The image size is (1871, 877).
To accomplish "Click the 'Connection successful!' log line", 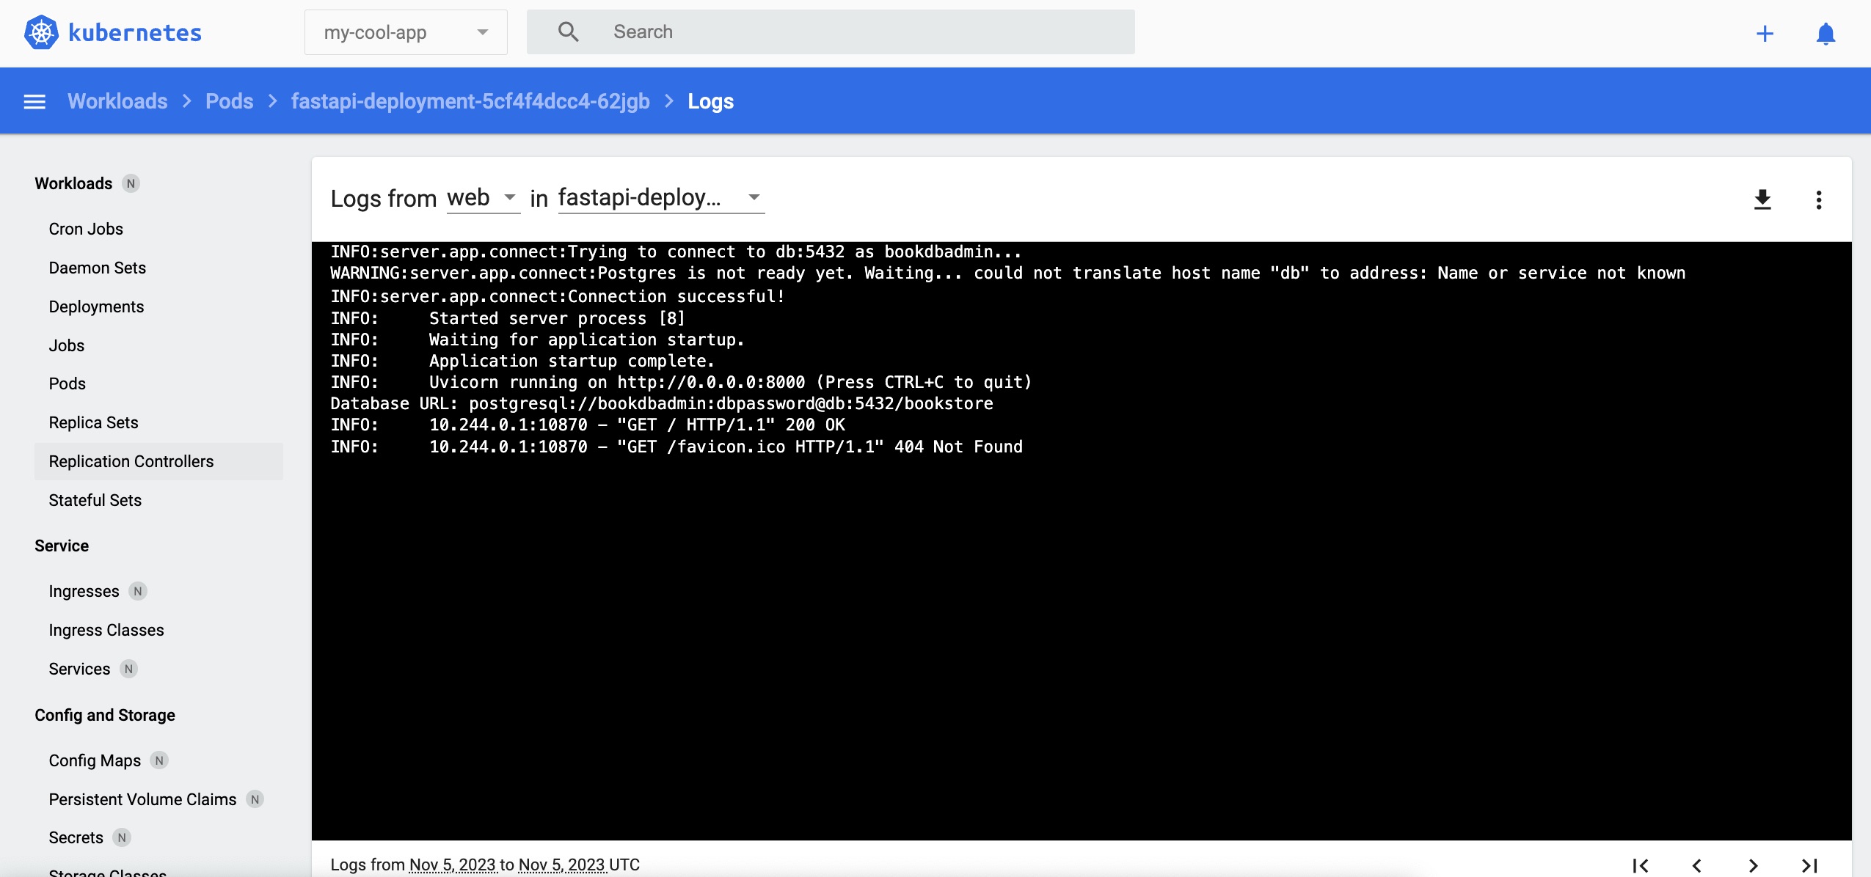I will (x=558, y=296).
